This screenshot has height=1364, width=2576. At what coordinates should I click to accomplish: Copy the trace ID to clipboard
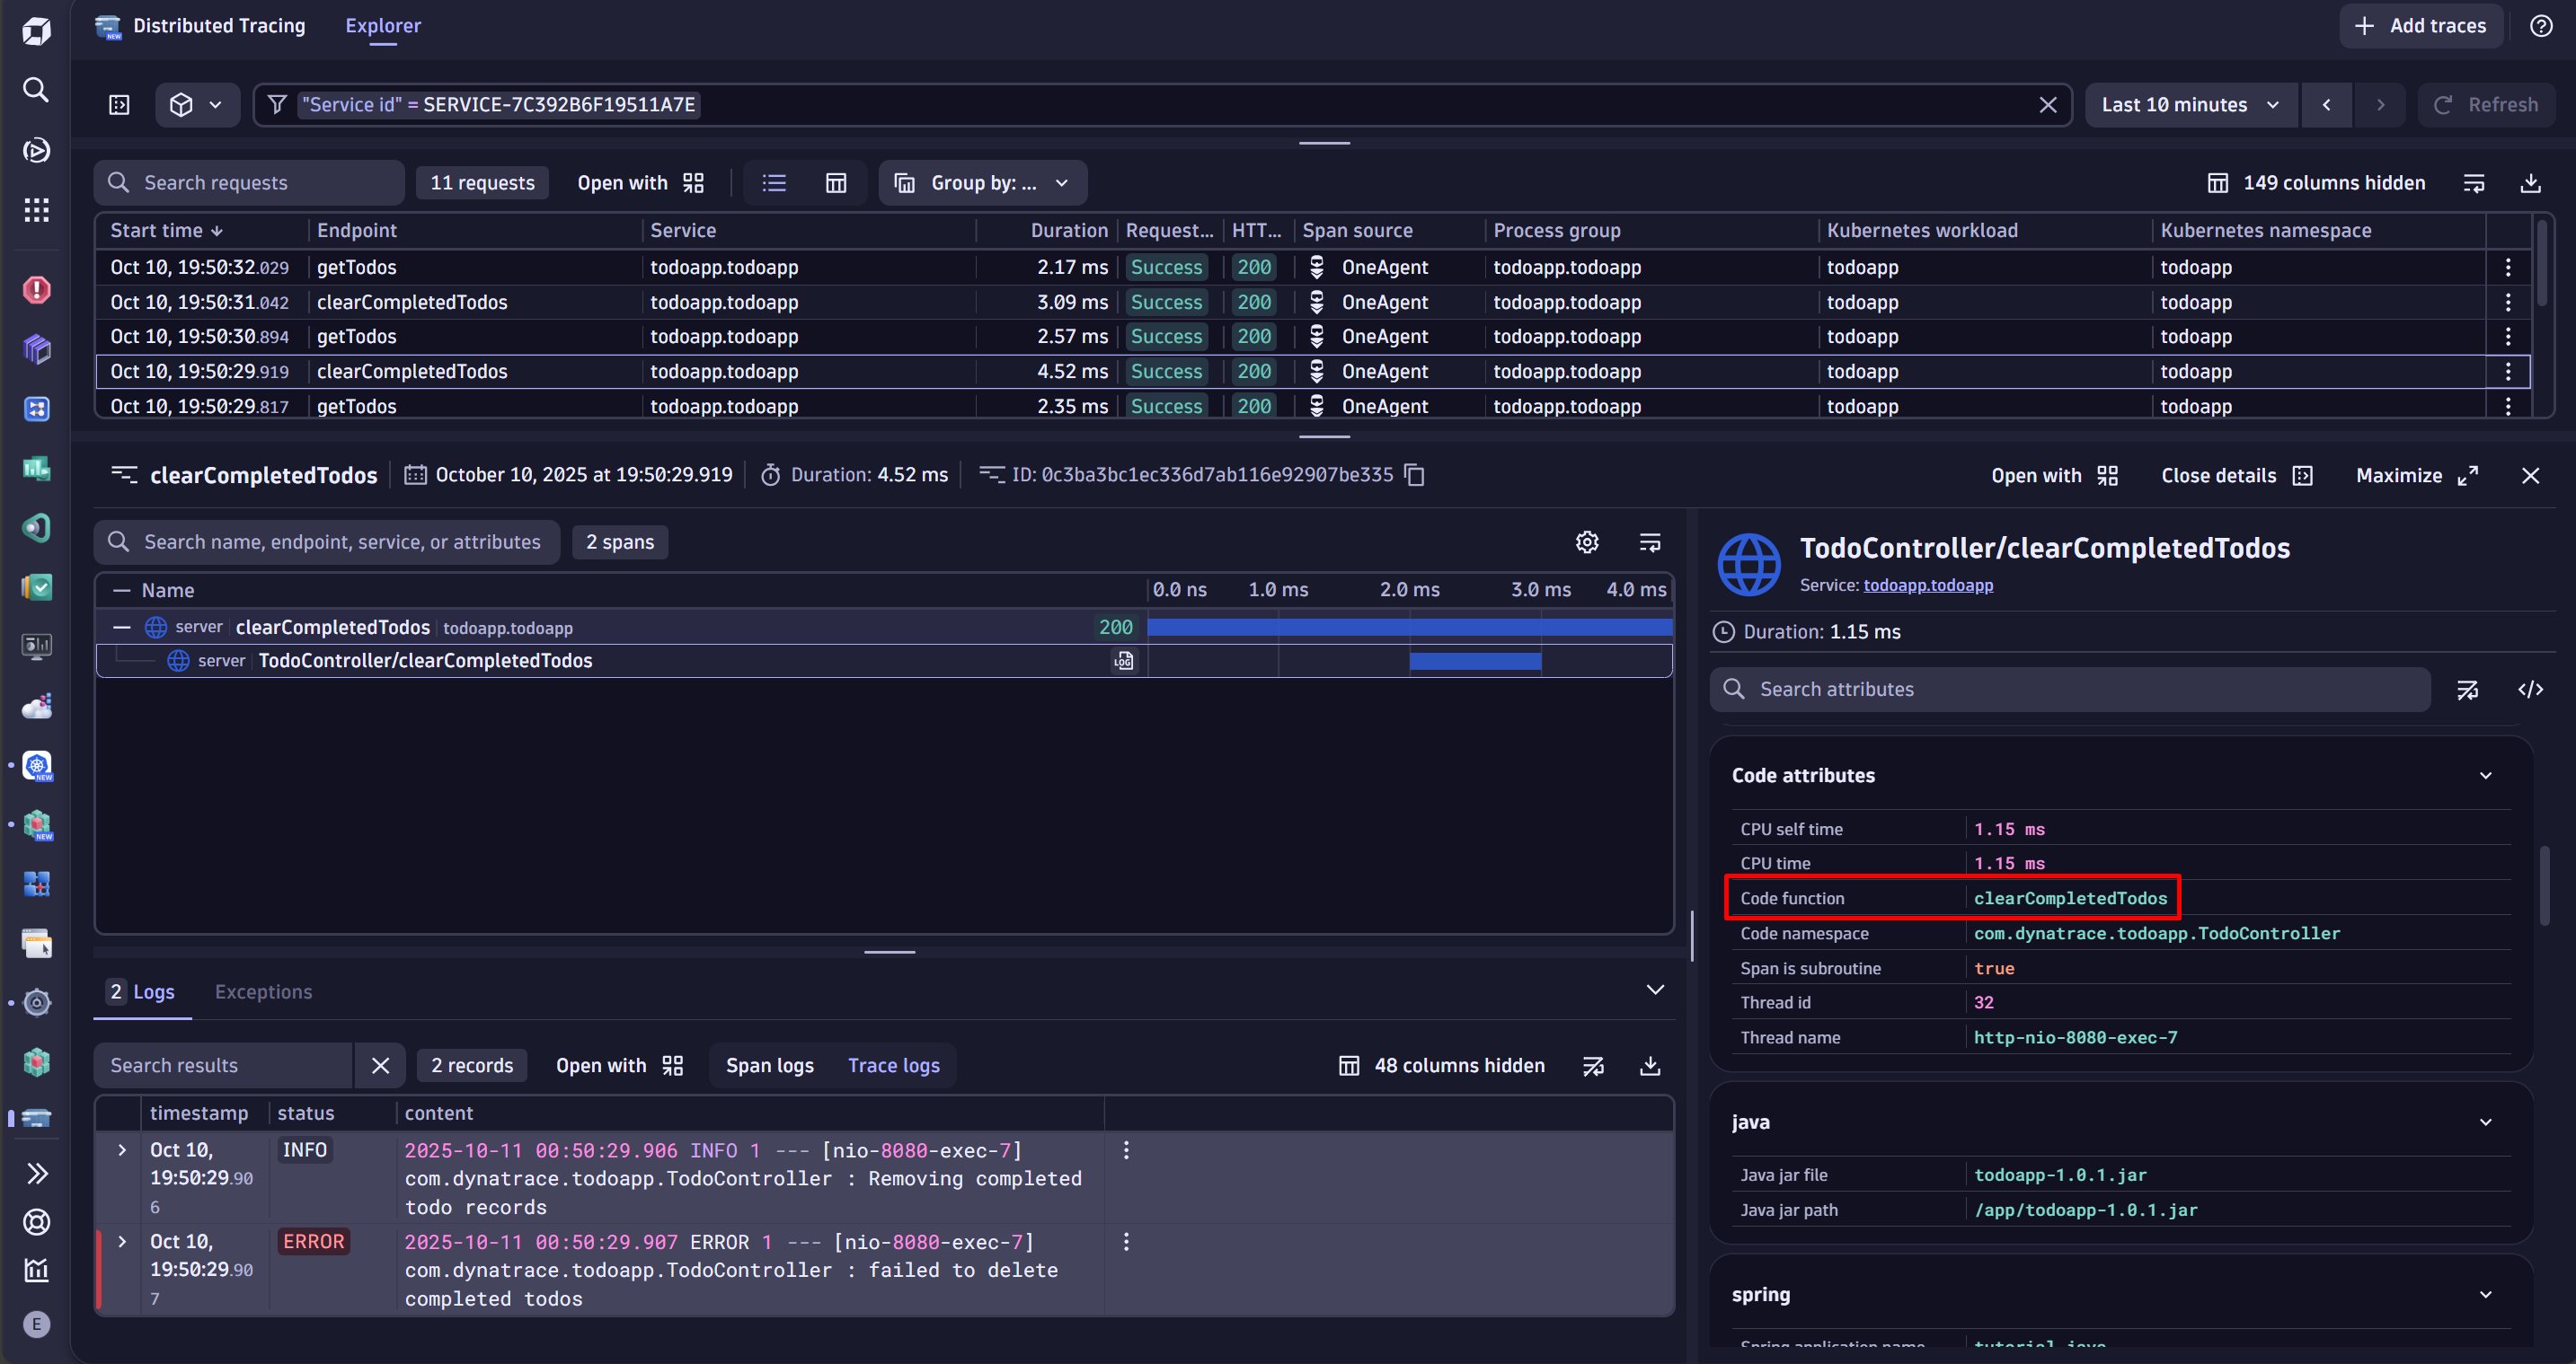tap(1414, 475)
